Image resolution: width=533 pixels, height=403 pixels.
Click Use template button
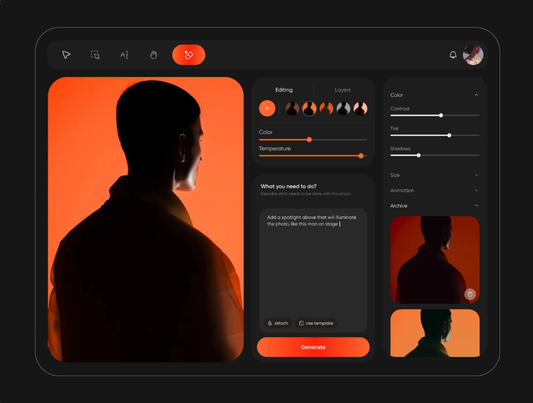pyautogui.click(x=316, y=323)
